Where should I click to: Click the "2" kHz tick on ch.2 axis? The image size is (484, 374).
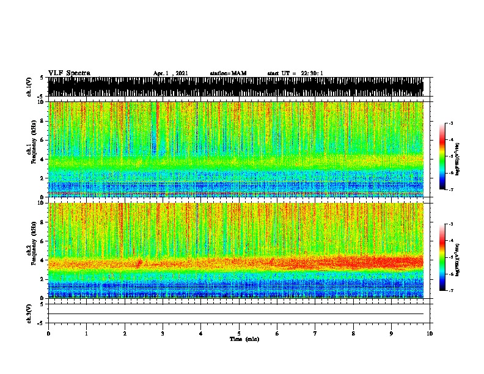click(x=43, y=279)
